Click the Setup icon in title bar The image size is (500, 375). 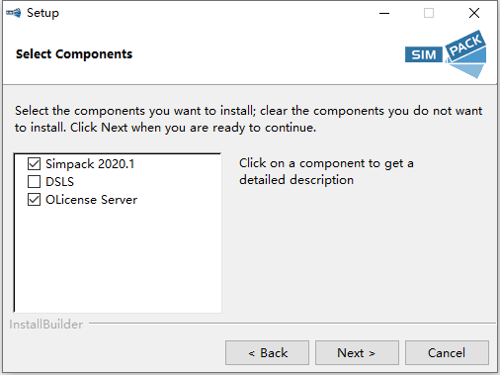[x=14, y=13]
